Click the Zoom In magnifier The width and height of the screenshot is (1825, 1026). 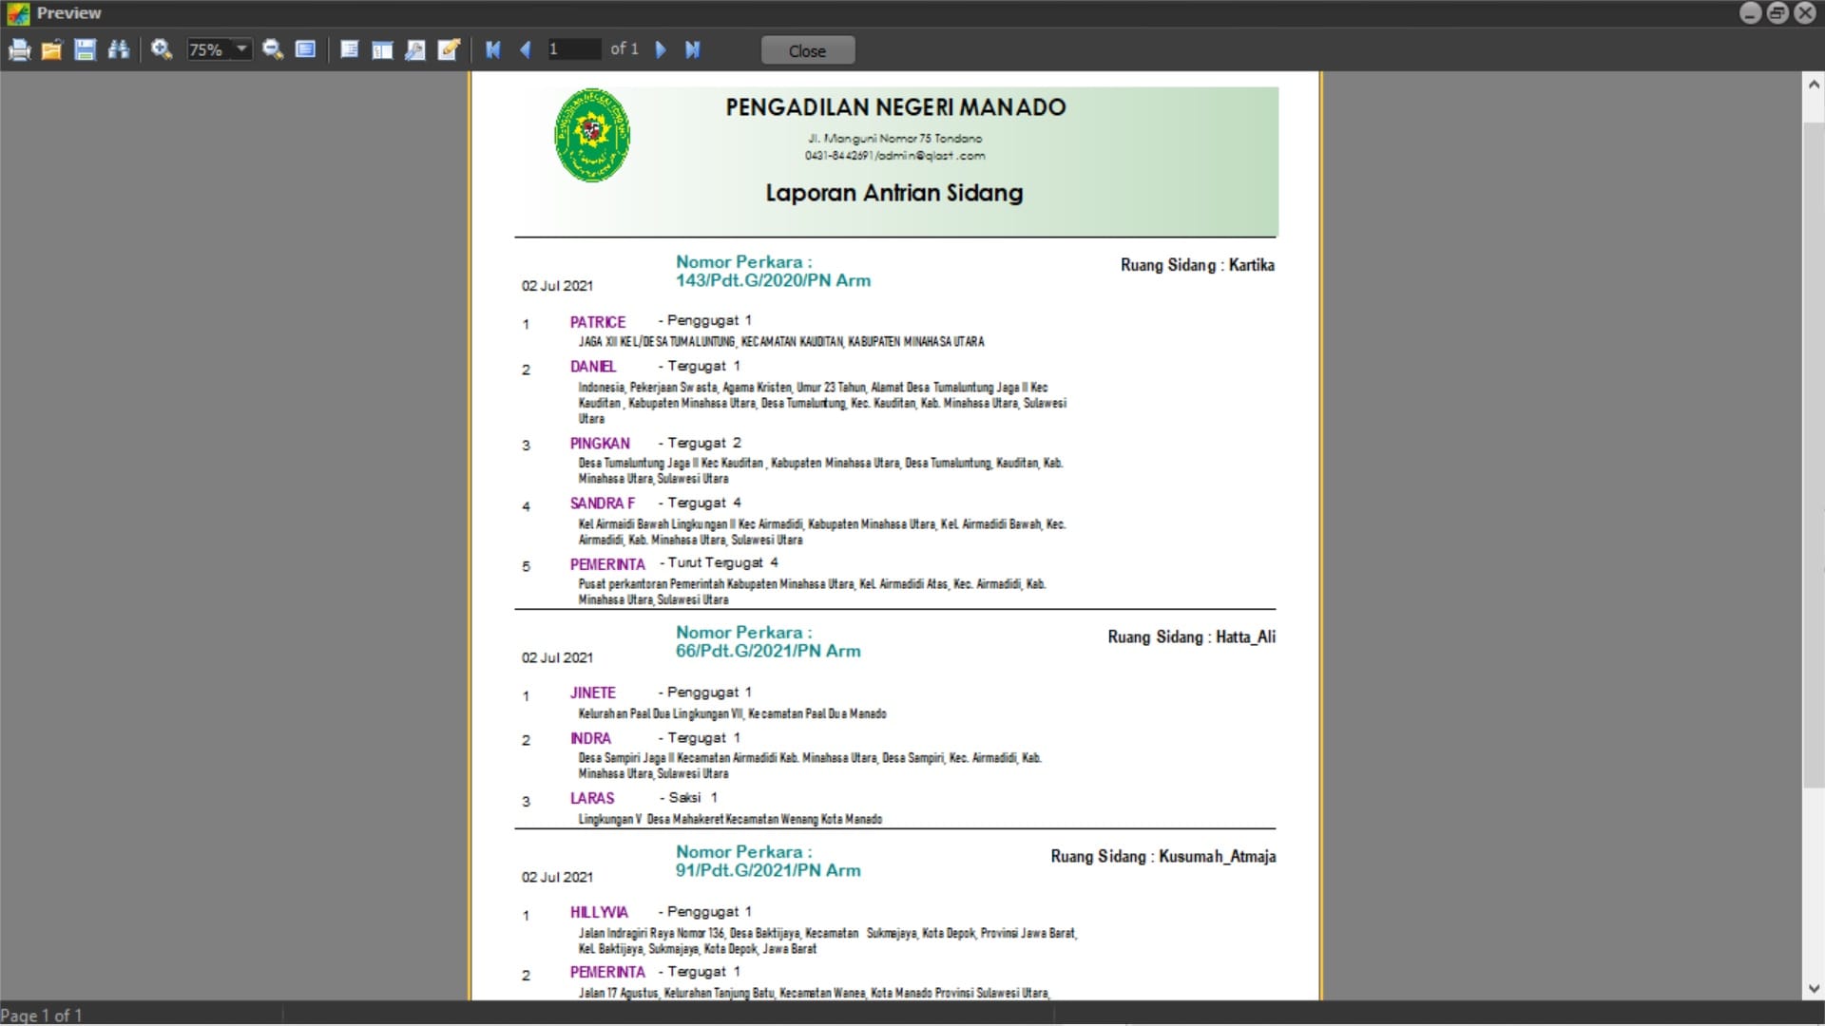click(162, 49)
